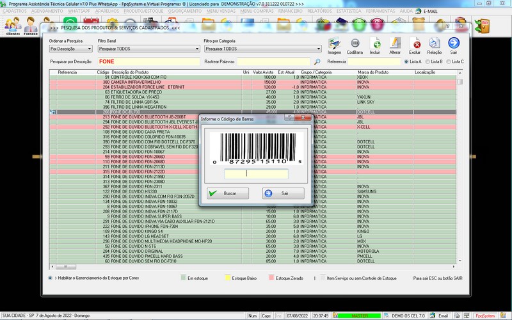Open the Ordenar a Pesquisa dropdown
Image resolution: width=512 pixels, height=320 pixels.
(x=70, y=49)
